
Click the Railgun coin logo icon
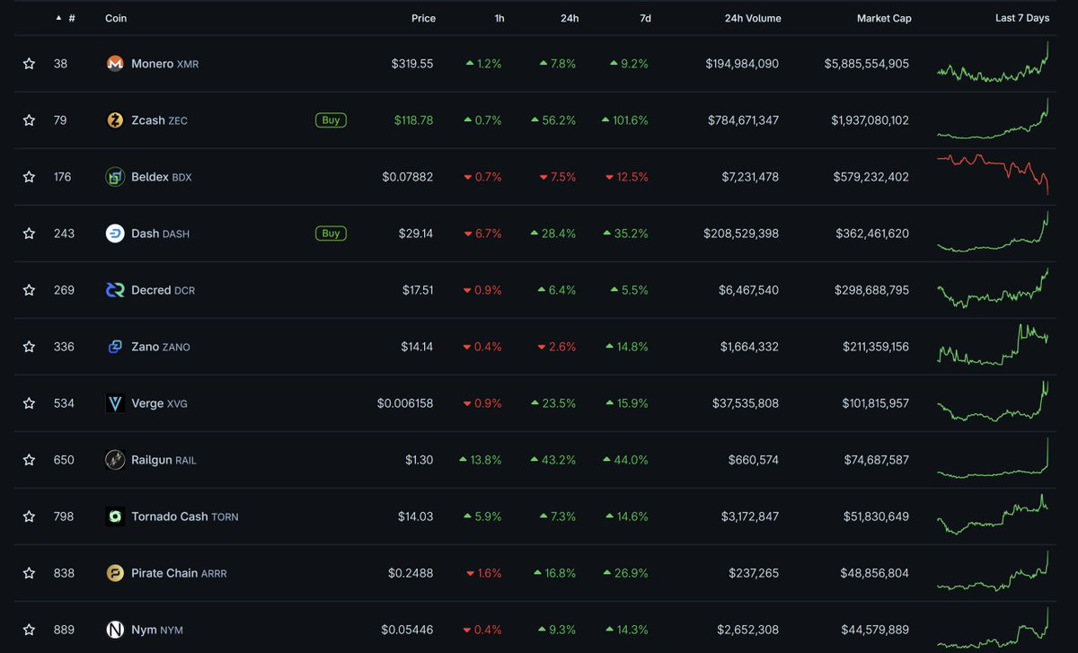coord(115,460)
